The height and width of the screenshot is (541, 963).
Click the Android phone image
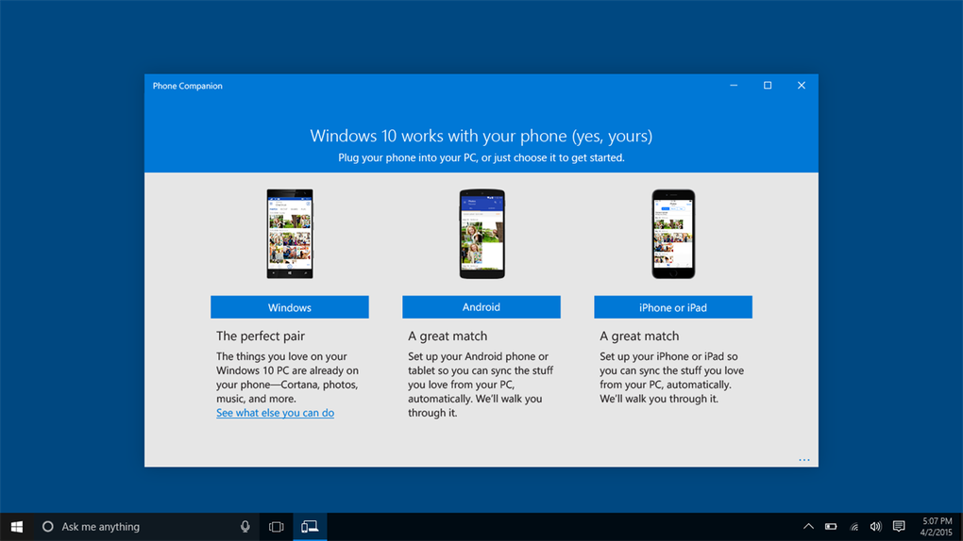482,234
